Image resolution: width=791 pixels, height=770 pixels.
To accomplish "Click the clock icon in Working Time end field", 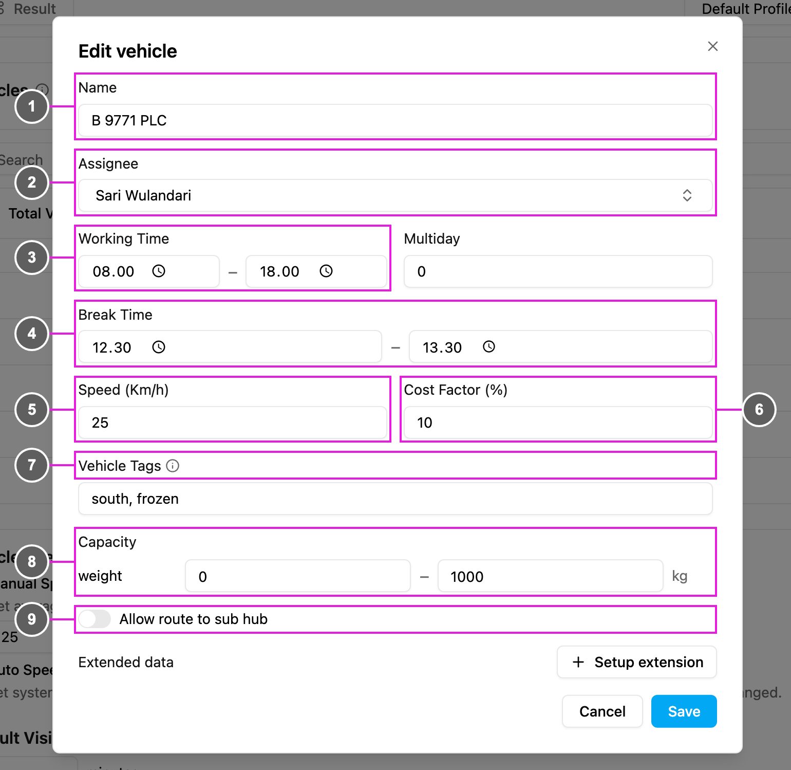I will click(326, 271).
